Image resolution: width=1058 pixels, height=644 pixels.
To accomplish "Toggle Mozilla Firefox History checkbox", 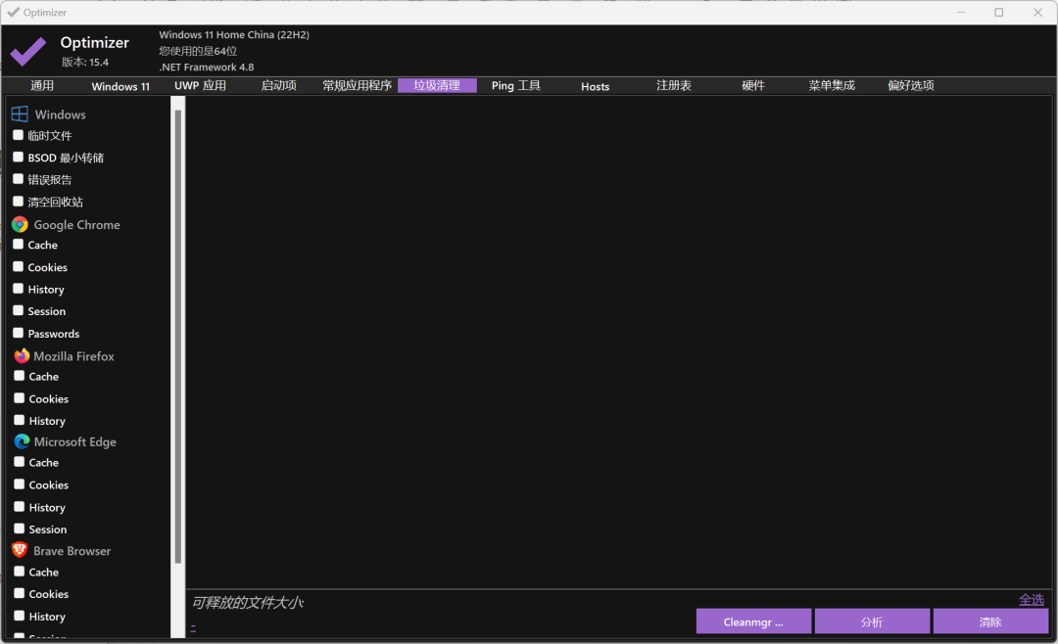I will [x=20, y=420].
